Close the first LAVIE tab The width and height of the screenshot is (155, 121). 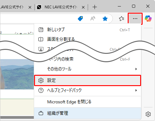(30, 7)
